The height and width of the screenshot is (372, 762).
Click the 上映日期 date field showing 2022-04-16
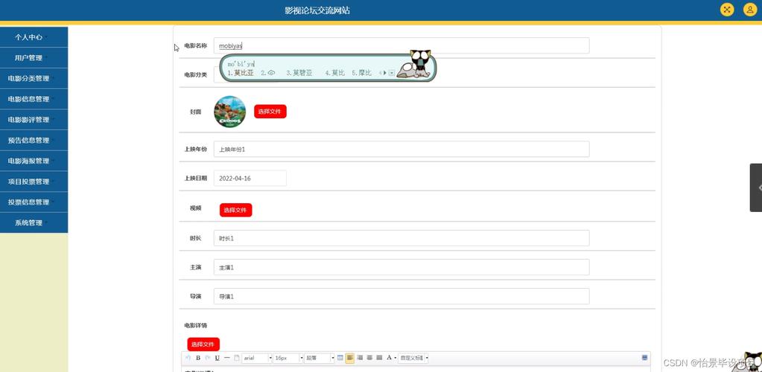250,179
